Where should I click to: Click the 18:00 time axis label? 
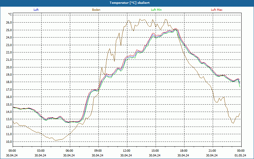(x=184, y=151)
